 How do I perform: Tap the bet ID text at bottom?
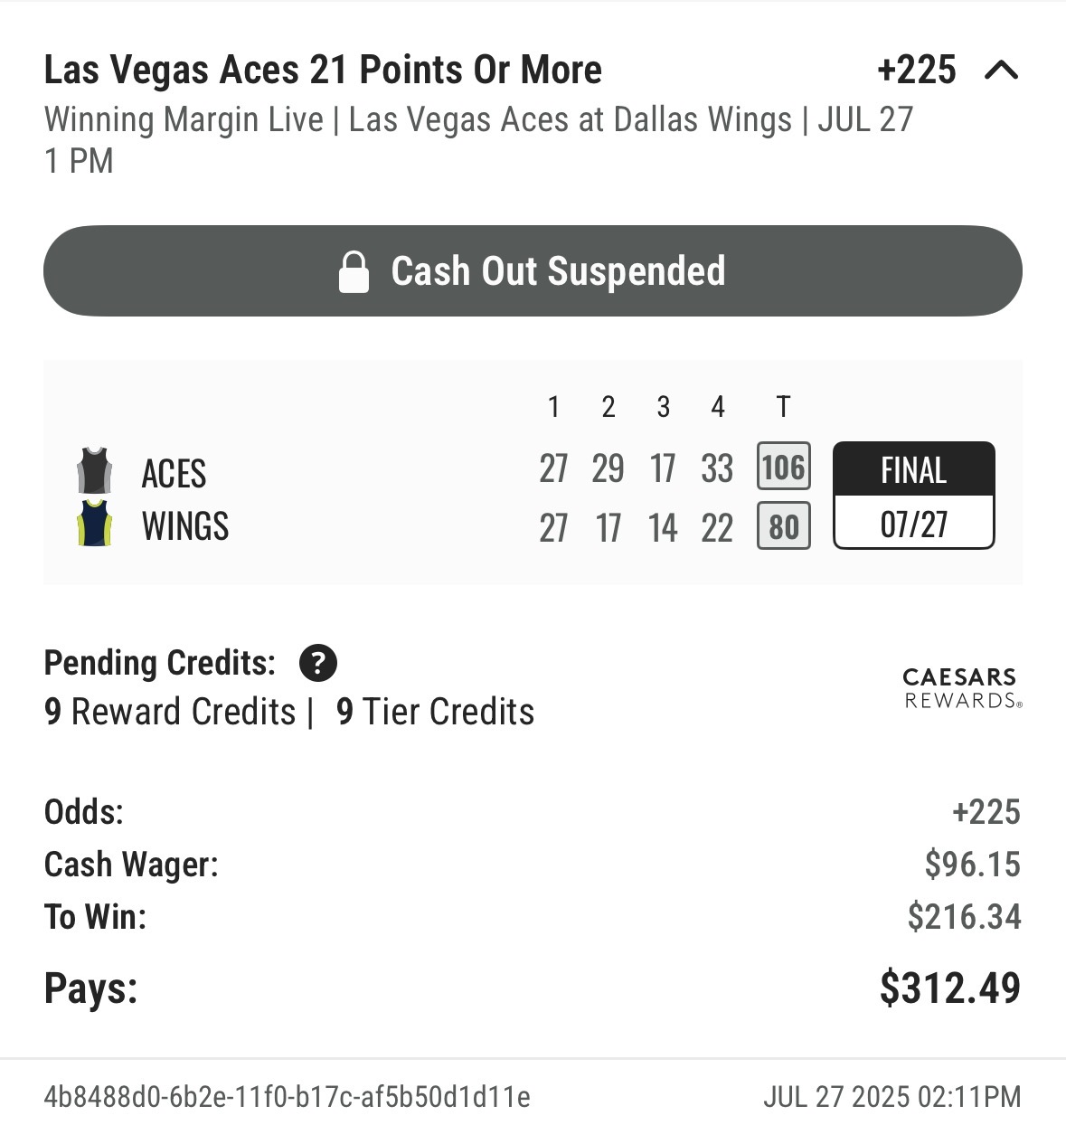288,1097
